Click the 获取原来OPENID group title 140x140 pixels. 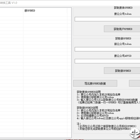(x=123, y=8)
